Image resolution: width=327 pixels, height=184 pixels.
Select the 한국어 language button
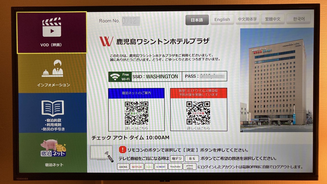click(298, 19)
